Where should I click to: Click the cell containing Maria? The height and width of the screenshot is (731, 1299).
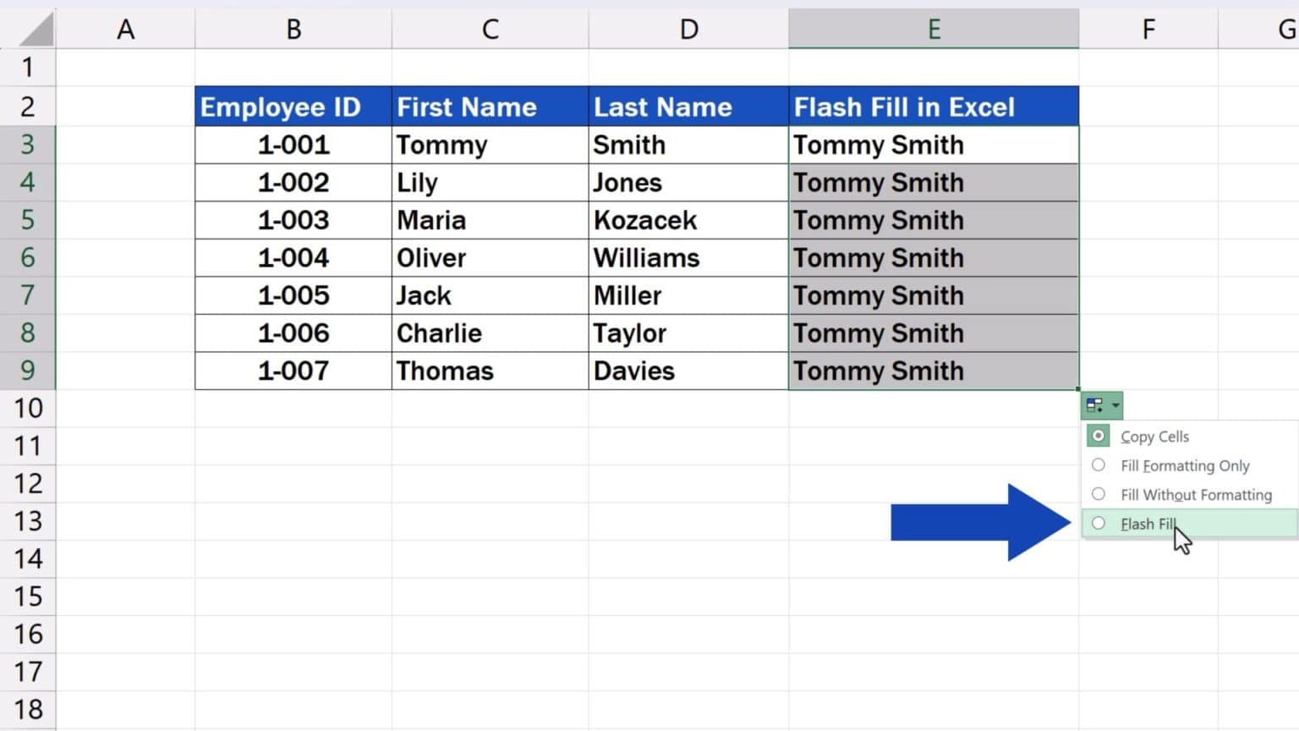click(x=490, y=220)
